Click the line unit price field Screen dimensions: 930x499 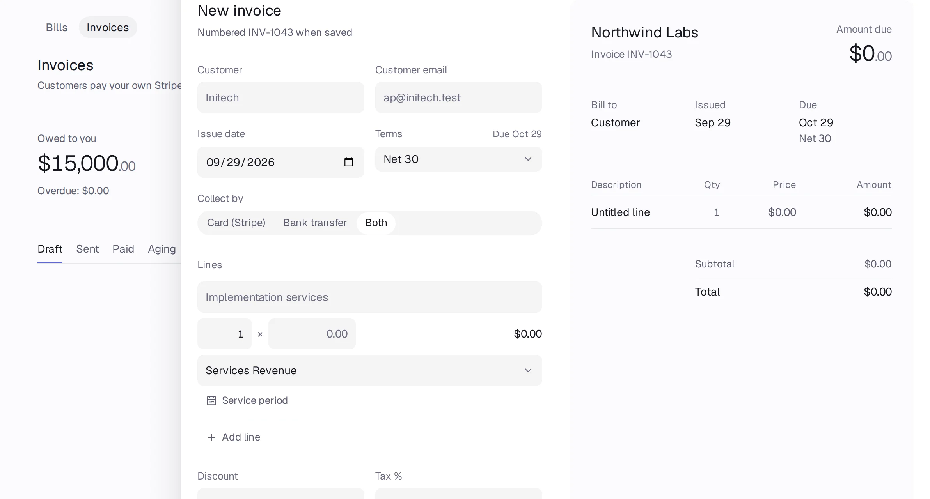(x=312, y=334)
